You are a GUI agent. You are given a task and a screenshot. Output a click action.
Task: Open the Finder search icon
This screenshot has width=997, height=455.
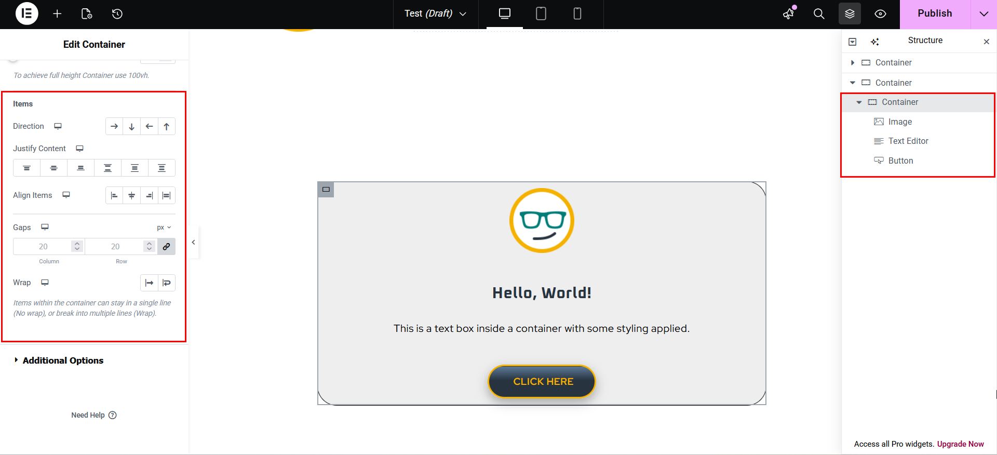pyautogui.click(x=819, y=14)
